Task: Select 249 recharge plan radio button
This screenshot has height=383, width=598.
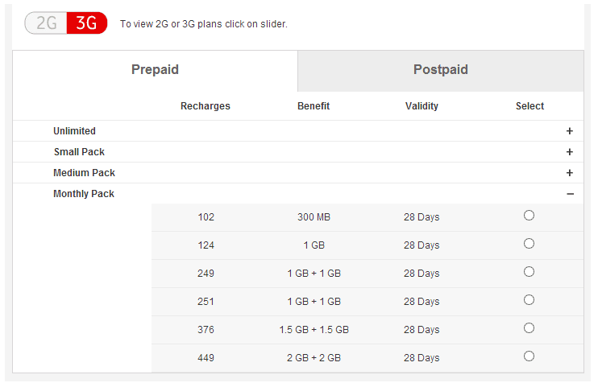Action: coord(529,272)
